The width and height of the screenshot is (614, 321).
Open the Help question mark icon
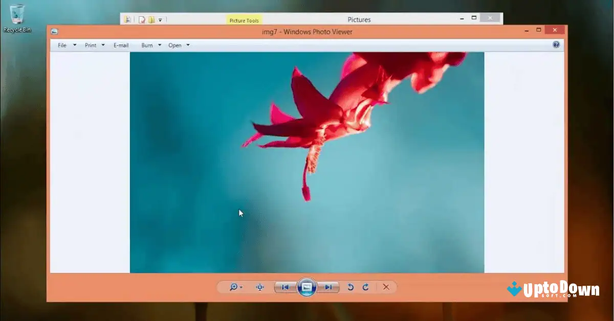point(556,44)
